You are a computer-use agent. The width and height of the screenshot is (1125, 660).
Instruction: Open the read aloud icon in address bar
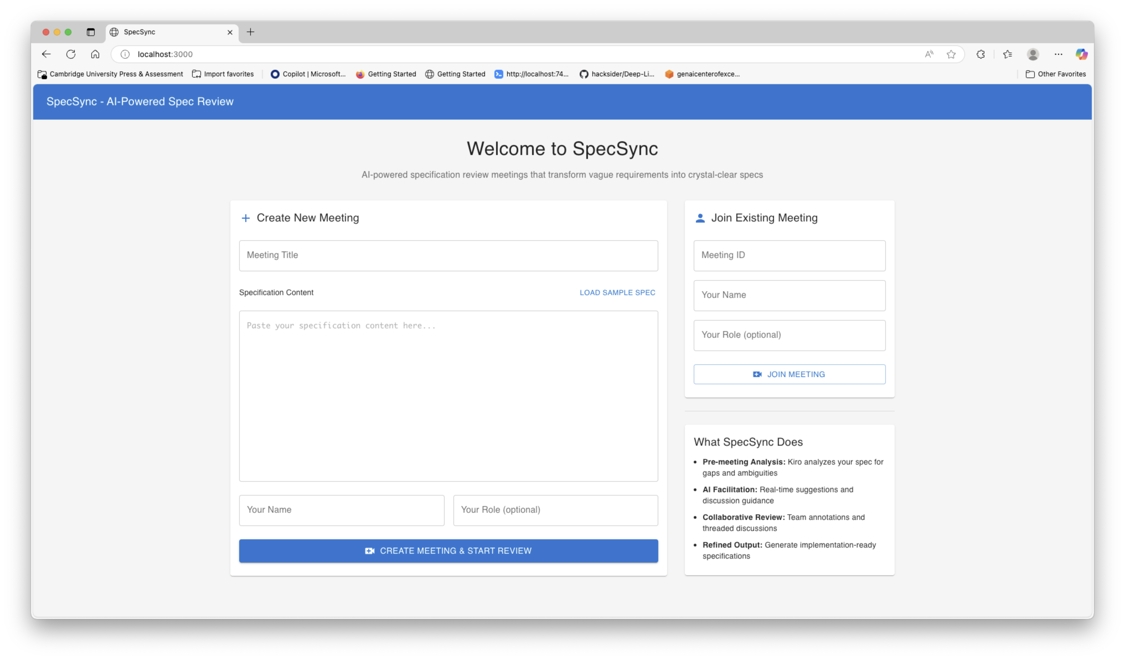pos(929,54)
